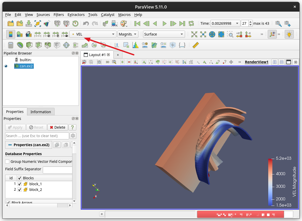Toggle the light kit bulb button
The image size is (302, 221).
[x=289, y=34]
